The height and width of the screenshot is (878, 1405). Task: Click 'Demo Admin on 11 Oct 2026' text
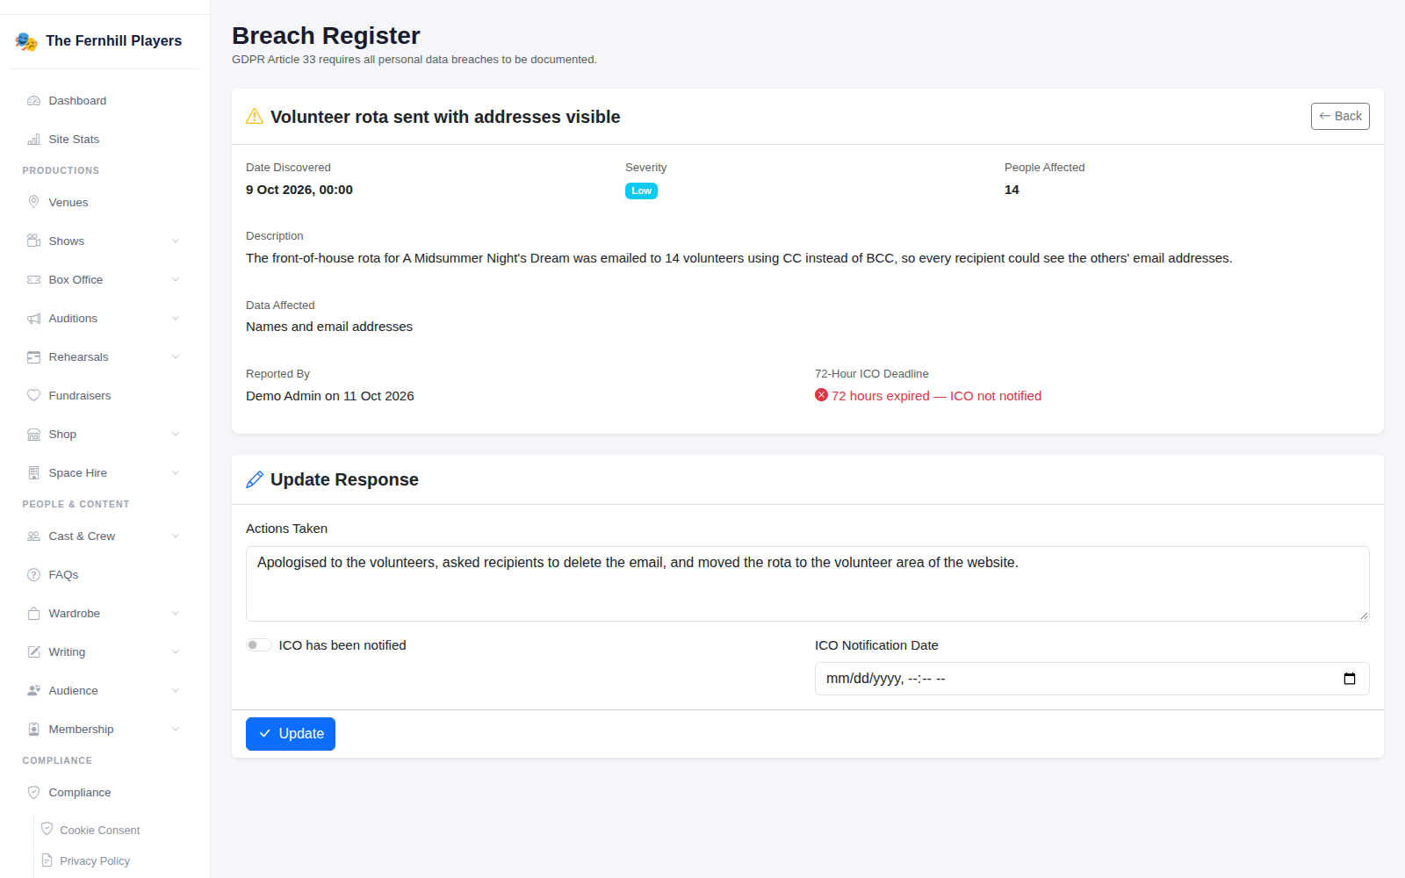330,396
